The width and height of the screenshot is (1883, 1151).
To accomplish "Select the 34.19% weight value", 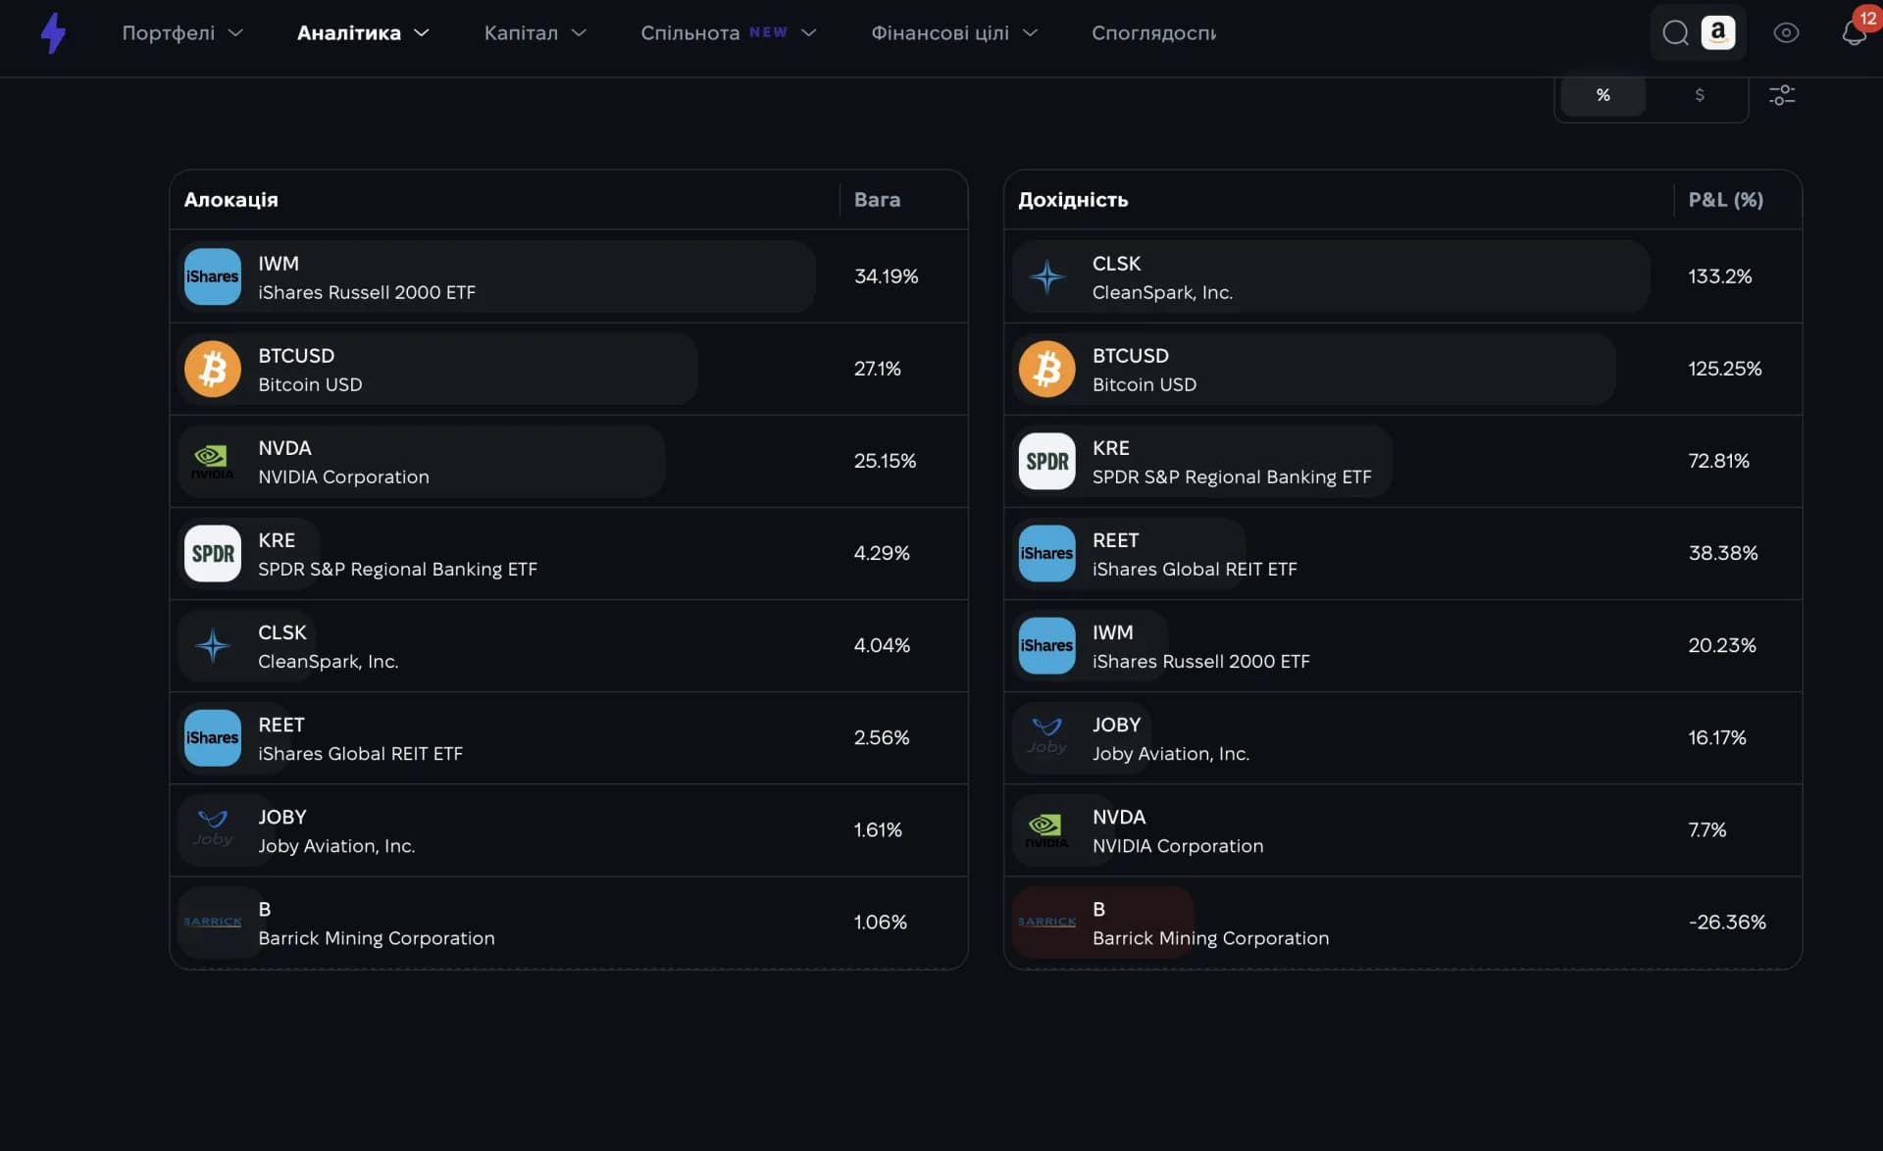I will pos(886,276).
